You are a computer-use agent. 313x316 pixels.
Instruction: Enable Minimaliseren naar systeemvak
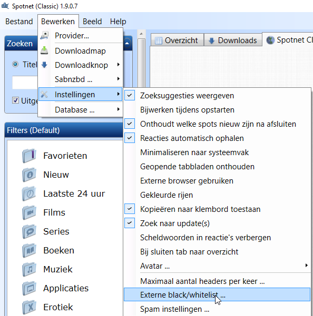click(x=217, y=152)
